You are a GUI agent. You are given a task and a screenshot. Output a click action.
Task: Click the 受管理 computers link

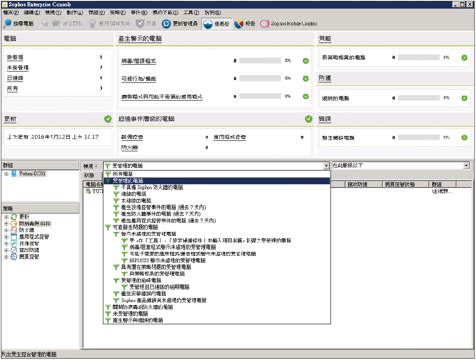coord(15,58)
